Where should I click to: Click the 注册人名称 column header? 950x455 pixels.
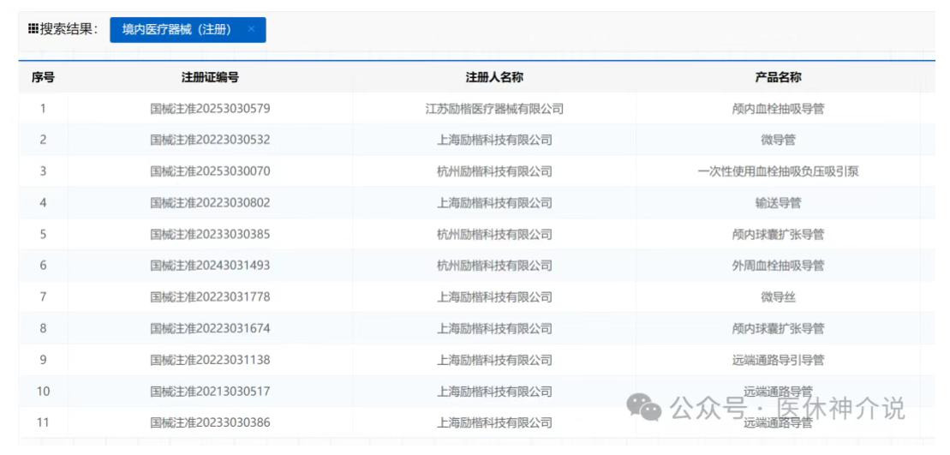pos(494,78)
